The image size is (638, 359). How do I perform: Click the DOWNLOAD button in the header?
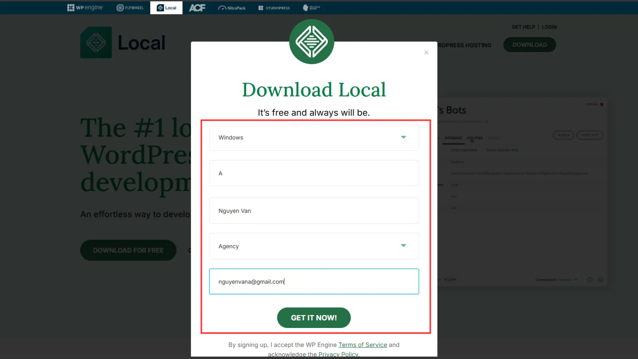pyautogui.click(x=530, y=45)
